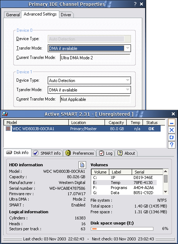Click the Location column header
Screen dimensions: 178x244
point(86,123)
